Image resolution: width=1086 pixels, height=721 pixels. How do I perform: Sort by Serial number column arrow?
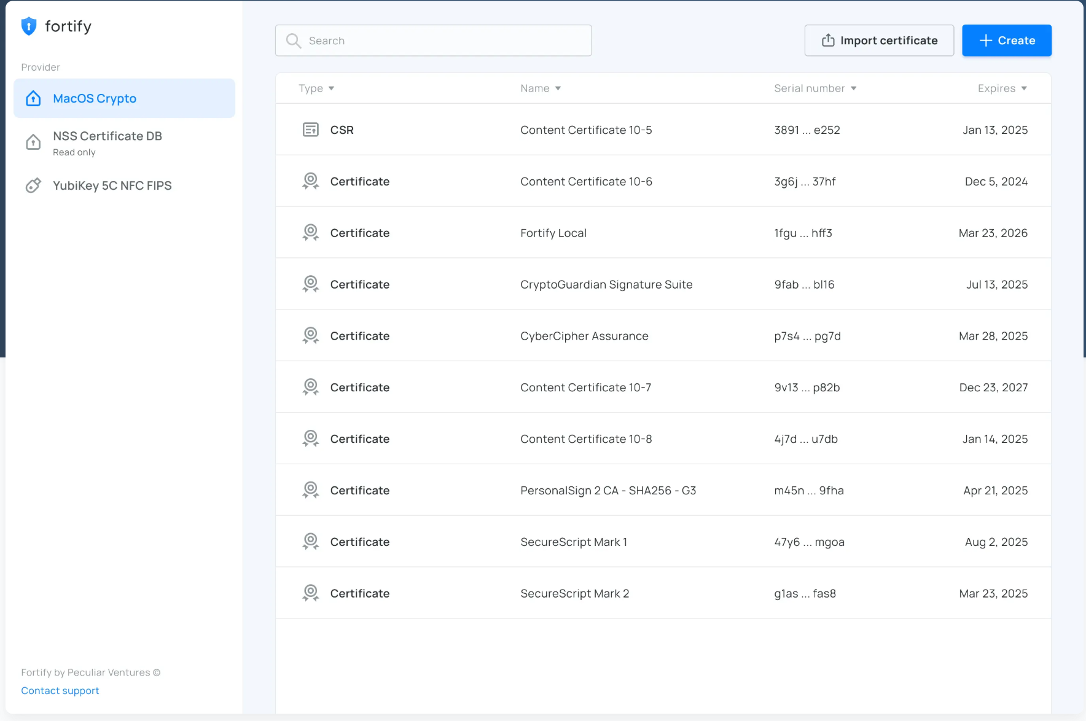854,88
